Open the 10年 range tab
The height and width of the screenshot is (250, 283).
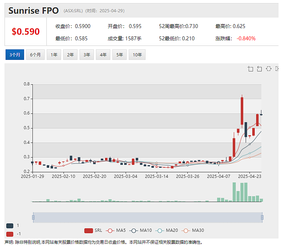click(137, 55)
